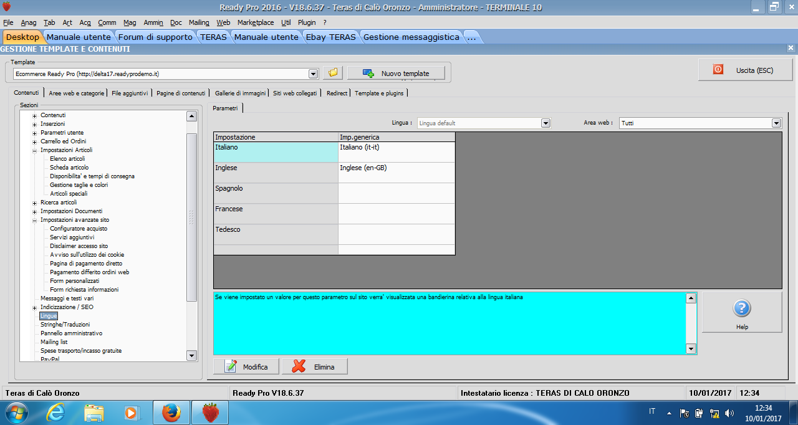Select Gestione taglie e colori in the tree

click(x=79, y=185)
